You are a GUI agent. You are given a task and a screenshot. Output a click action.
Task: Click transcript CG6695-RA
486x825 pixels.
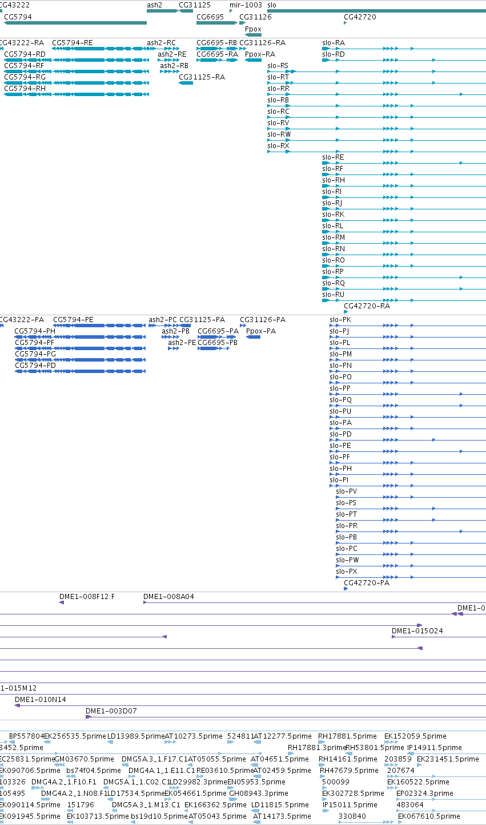point(217,54)
